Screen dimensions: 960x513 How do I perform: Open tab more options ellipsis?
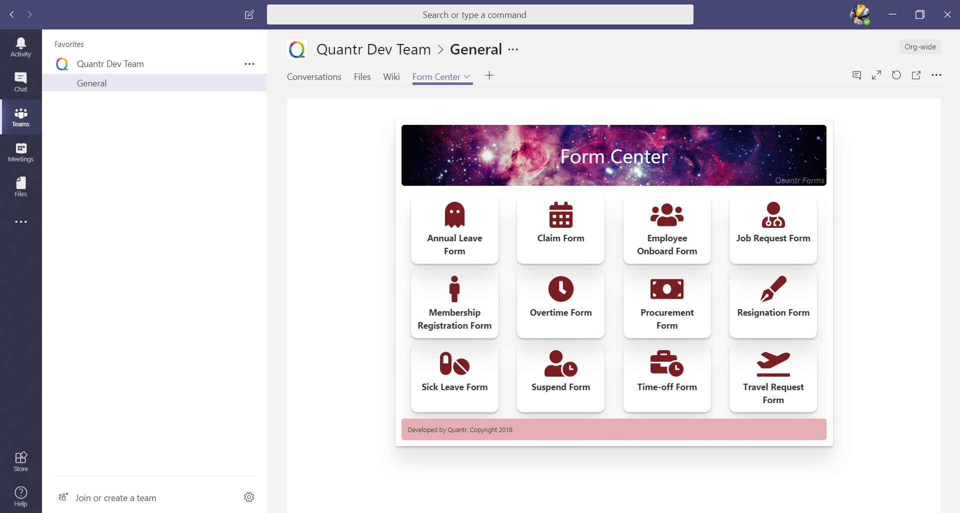tap(936, 75)
